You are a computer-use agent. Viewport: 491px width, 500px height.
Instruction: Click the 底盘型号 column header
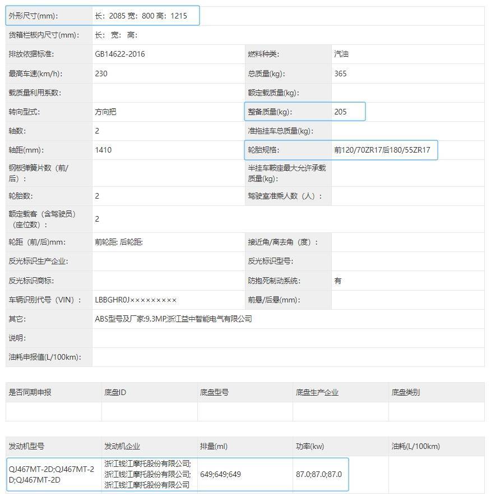coord(214,393)
